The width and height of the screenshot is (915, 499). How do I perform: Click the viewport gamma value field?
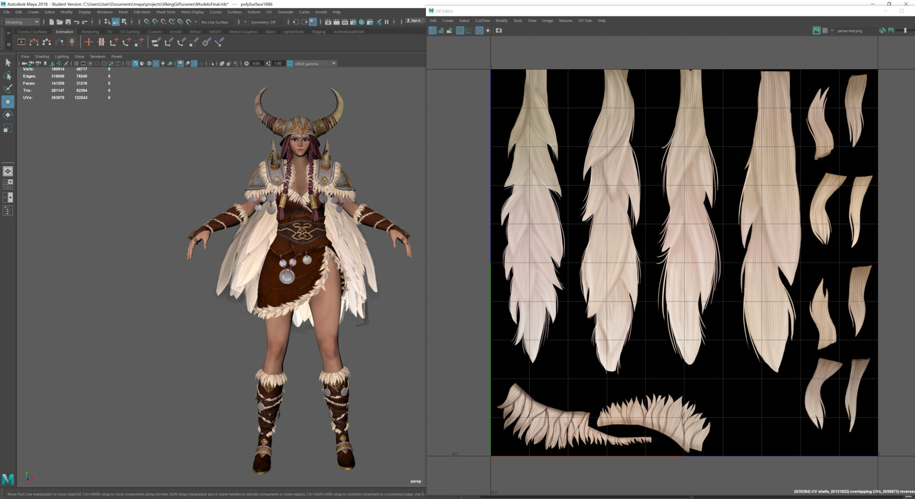click(x=278, y=63)
